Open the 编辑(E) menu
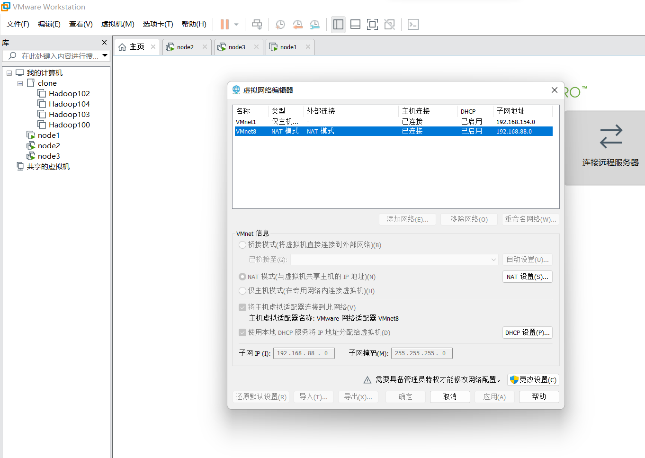 (x=49, y=24)
